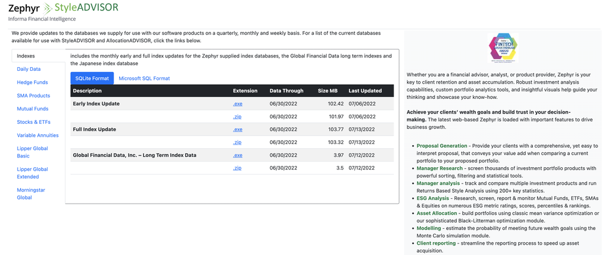Open the Daily Data tab
Viewport: 611px width, 255px height.
tap(29, 69)
